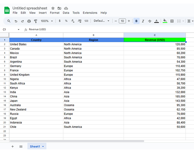The image size is (194, 153).
Task: Click the move to folder icon
Action: [x=59, y=8]
